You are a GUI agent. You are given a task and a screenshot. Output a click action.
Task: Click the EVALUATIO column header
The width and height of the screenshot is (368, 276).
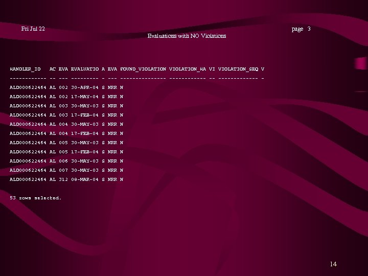coord(85,69)
